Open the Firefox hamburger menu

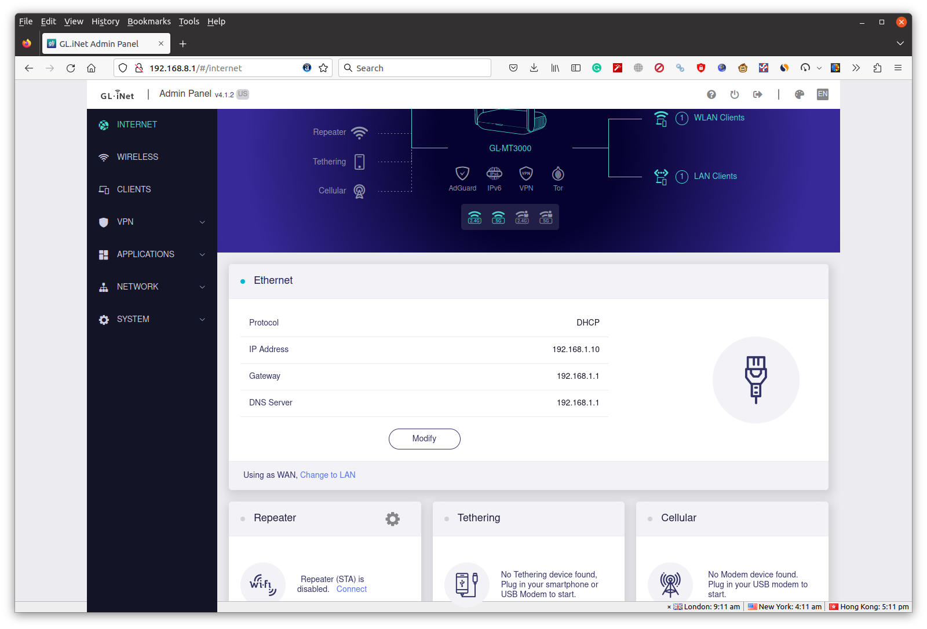pos(898,68)
